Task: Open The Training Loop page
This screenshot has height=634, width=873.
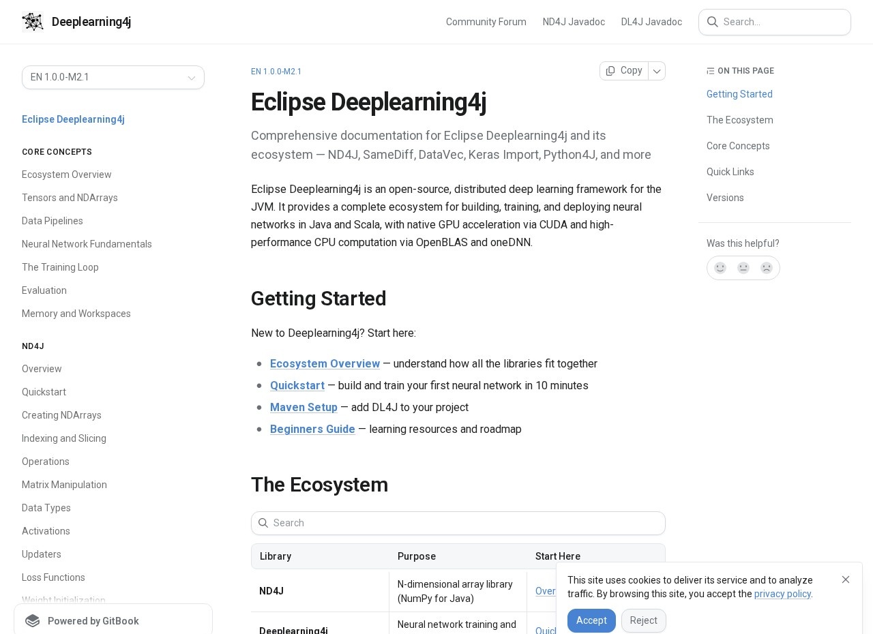Action: pyautogui.click(x=60, y=267)
